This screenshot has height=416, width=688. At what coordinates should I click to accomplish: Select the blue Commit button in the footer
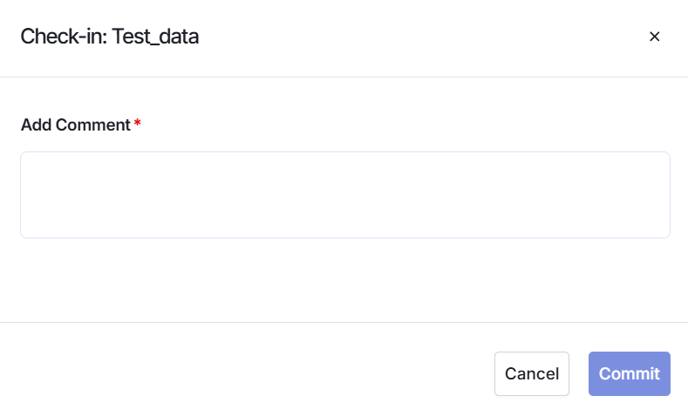630,373
